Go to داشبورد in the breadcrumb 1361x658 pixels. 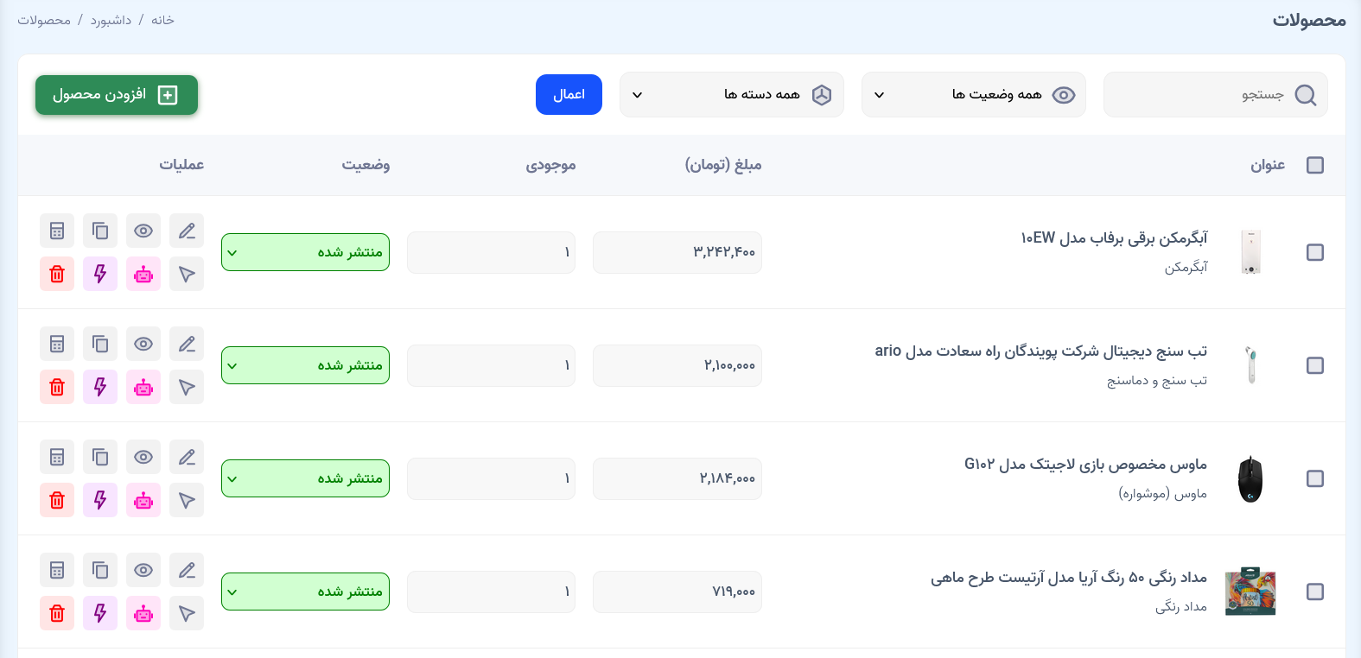tap(111, 20)
